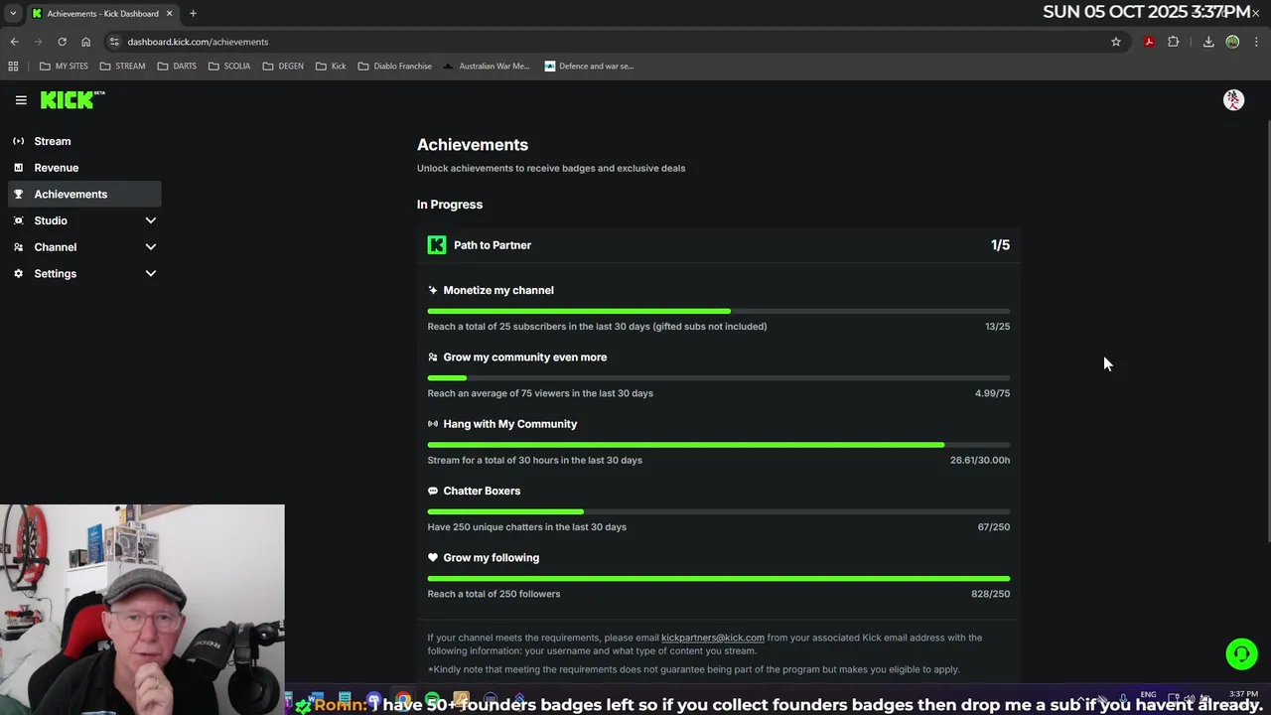This screenshot has width=1271, height=715.
Task: View site information icon in address bar
Action: (x=115, y=42)
